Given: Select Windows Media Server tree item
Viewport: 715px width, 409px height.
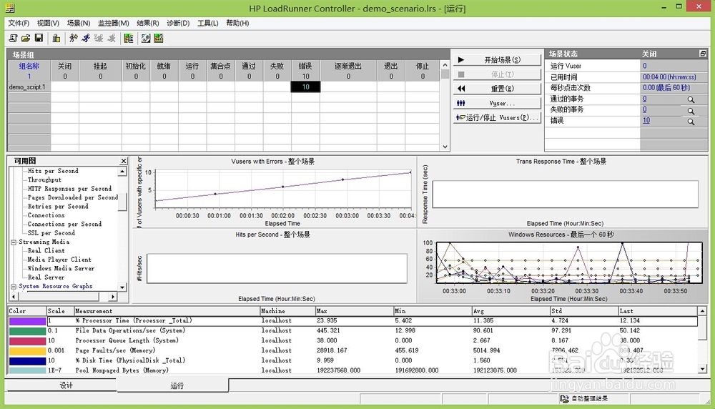Looking at the screenshot, I should pos(61,269).
